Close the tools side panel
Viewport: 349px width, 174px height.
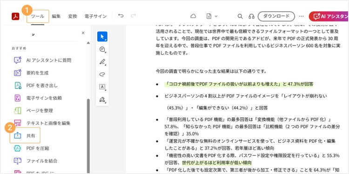(83, 33)
